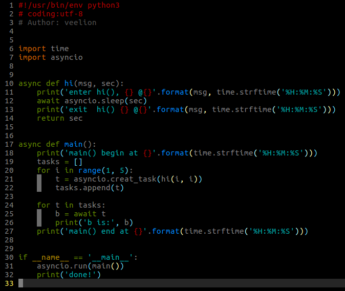Screen dimensions: 345x291
Task: Click the "'main() begin at {}'" print line
Action: point(177,153)
